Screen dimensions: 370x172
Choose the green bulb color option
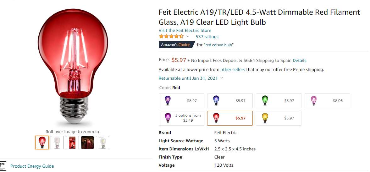(x=278, y=101)
